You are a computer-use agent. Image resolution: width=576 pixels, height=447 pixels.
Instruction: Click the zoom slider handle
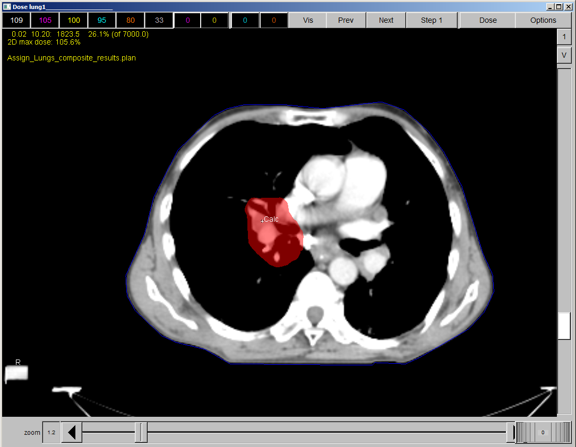pos(141,433)
